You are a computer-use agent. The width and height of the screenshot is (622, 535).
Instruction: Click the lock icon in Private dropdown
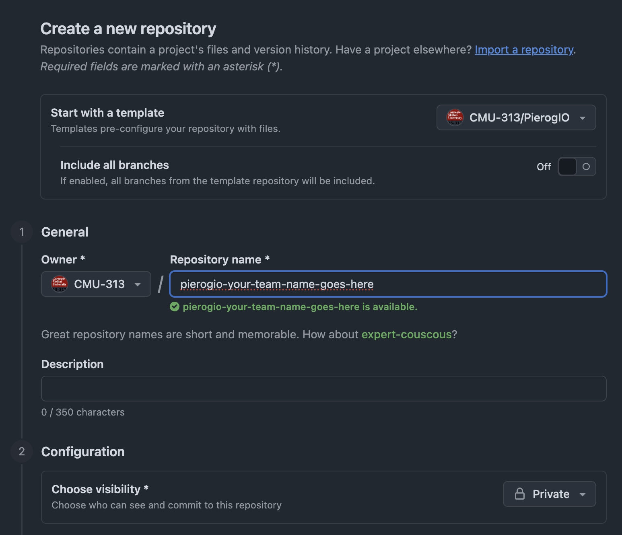click(x=520, y=494)
